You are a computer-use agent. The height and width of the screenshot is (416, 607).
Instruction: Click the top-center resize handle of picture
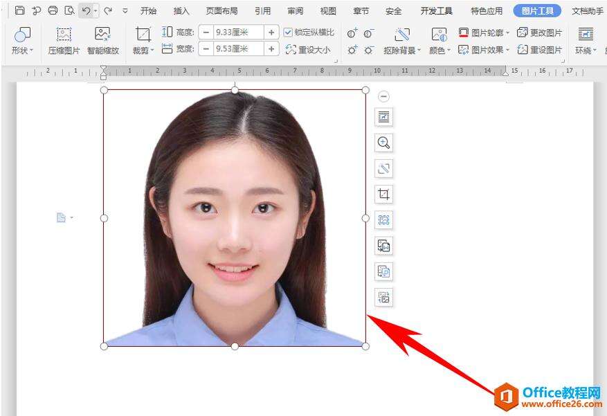click(235, 90)
